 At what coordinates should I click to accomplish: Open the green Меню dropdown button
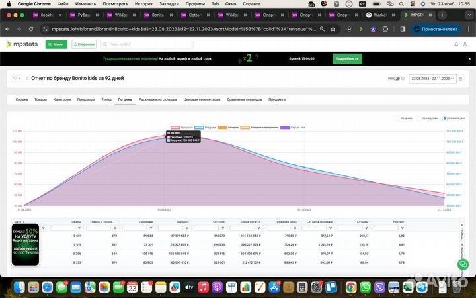coord(56,44)
